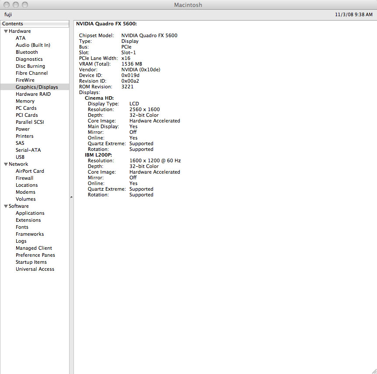Image resolution: width=377 pixels, height=374 pixels.
Task: Click the Cinema HD display heading
Action: [x=99, y=98]
